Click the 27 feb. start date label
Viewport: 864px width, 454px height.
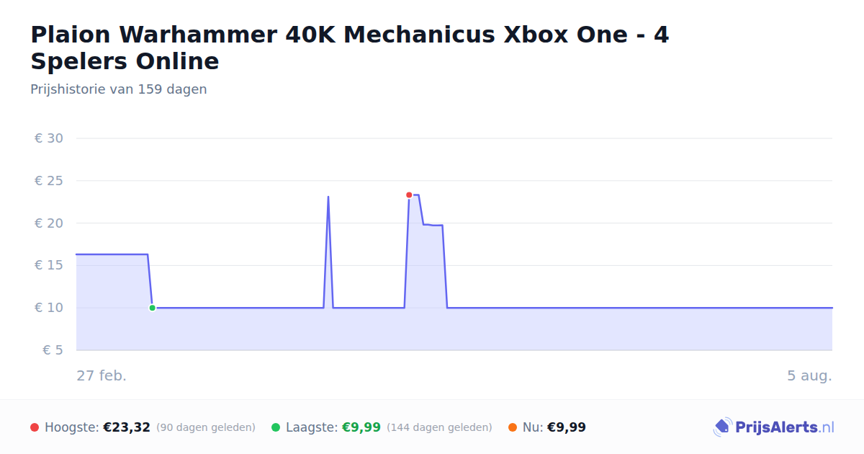(x=102, y=375)
